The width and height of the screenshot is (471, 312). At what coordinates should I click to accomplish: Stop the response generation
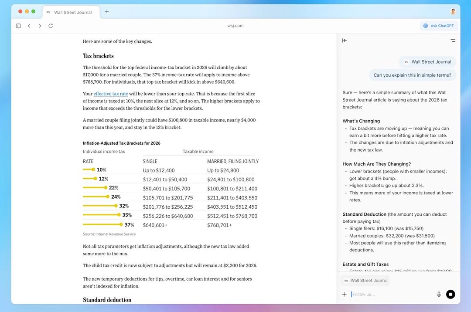(x=451, y=294)
